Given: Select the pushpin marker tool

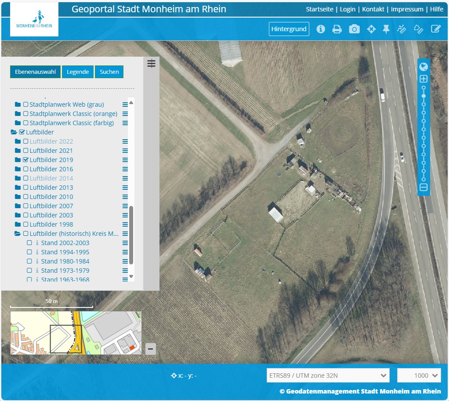Looking at the screenshot, I should click(386, 29).
